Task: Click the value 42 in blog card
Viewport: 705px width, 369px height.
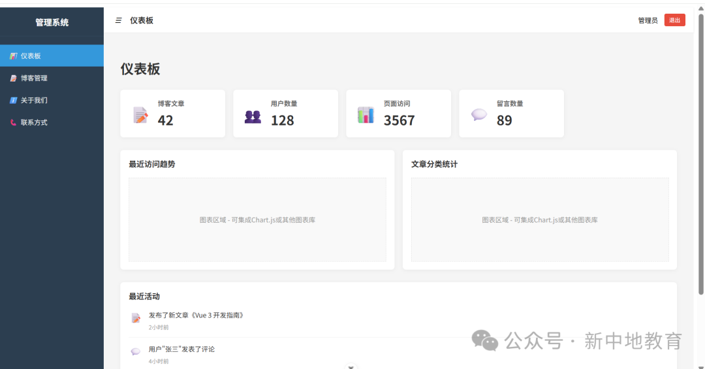Action: [x=165, y=120]
